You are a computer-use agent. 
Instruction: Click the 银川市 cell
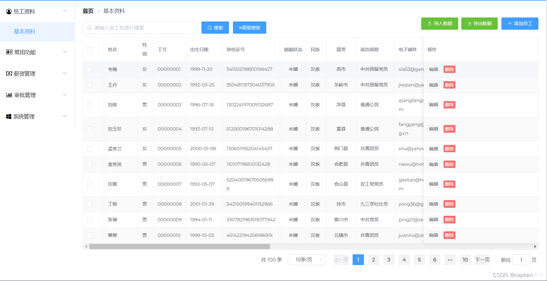(341, 220)
